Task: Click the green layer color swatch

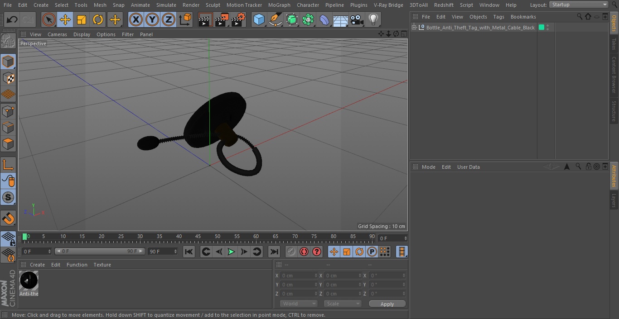Action: click(x=541, y=28)
